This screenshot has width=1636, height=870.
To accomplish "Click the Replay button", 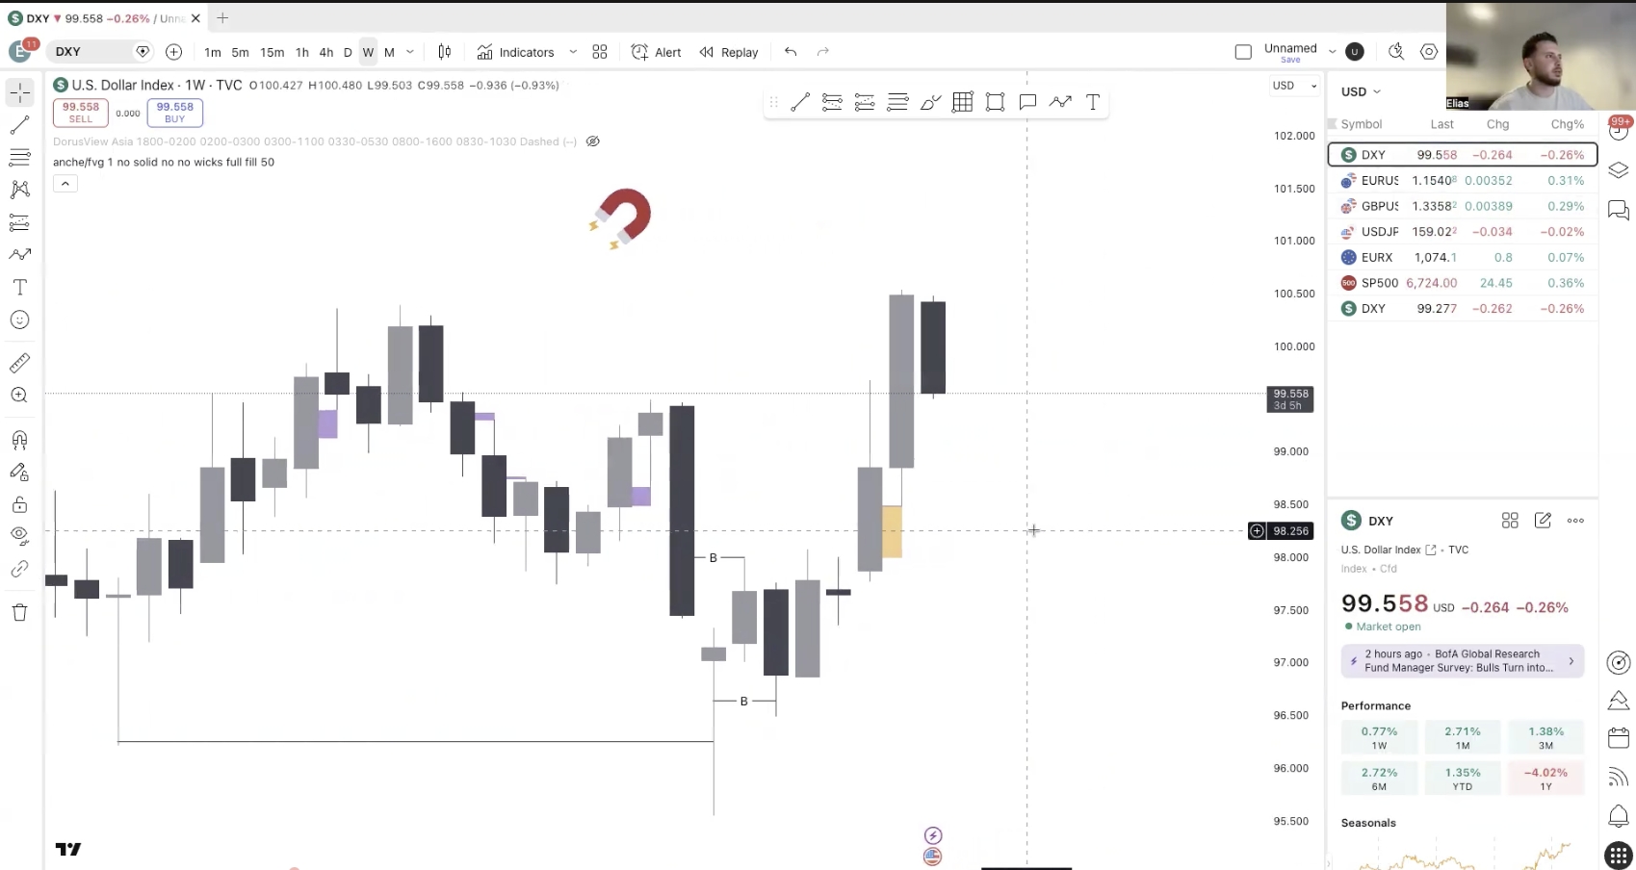I will 729,52.
